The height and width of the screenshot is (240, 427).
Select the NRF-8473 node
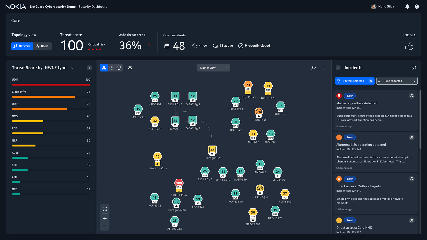click(x=155, y=122)
